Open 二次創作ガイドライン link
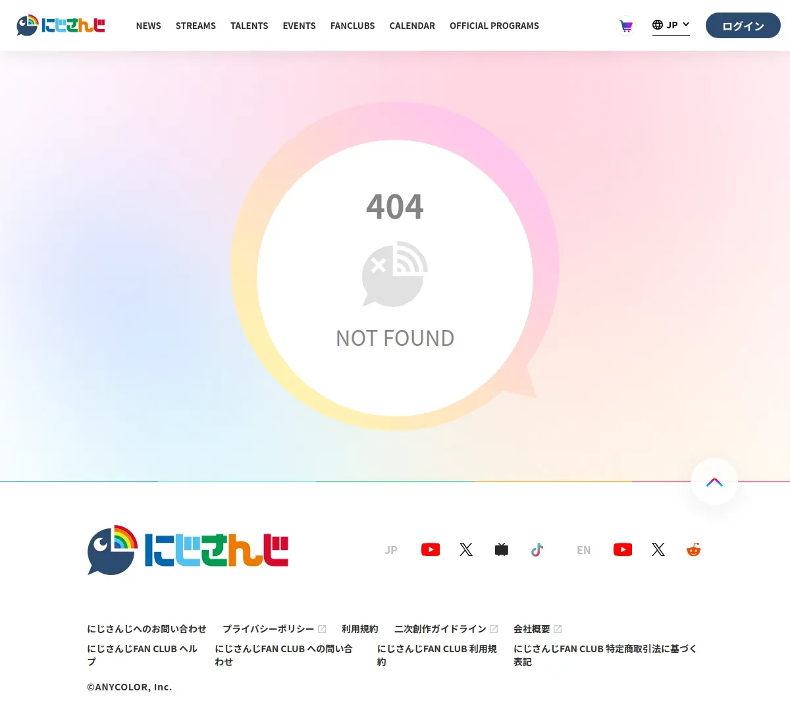 (x=440, y=629)
